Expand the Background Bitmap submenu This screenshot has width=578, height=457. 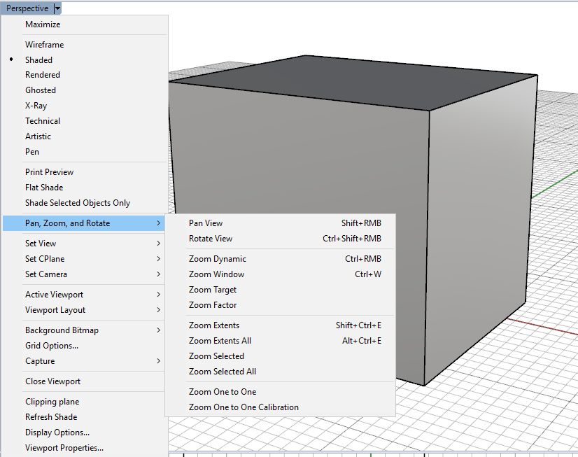(x=84, y=330)
